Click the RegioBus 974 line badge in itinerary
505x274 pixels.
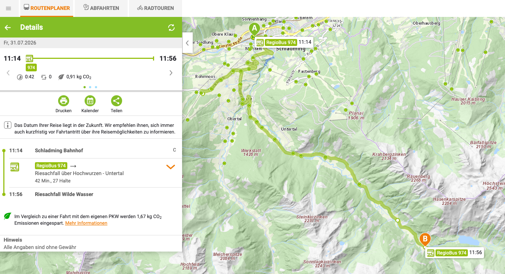[51, 166]
